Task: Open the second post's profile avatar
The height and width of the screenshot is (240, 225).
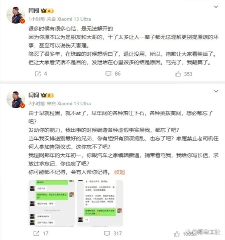Action: pyautogui.click(x=16, y=99)
